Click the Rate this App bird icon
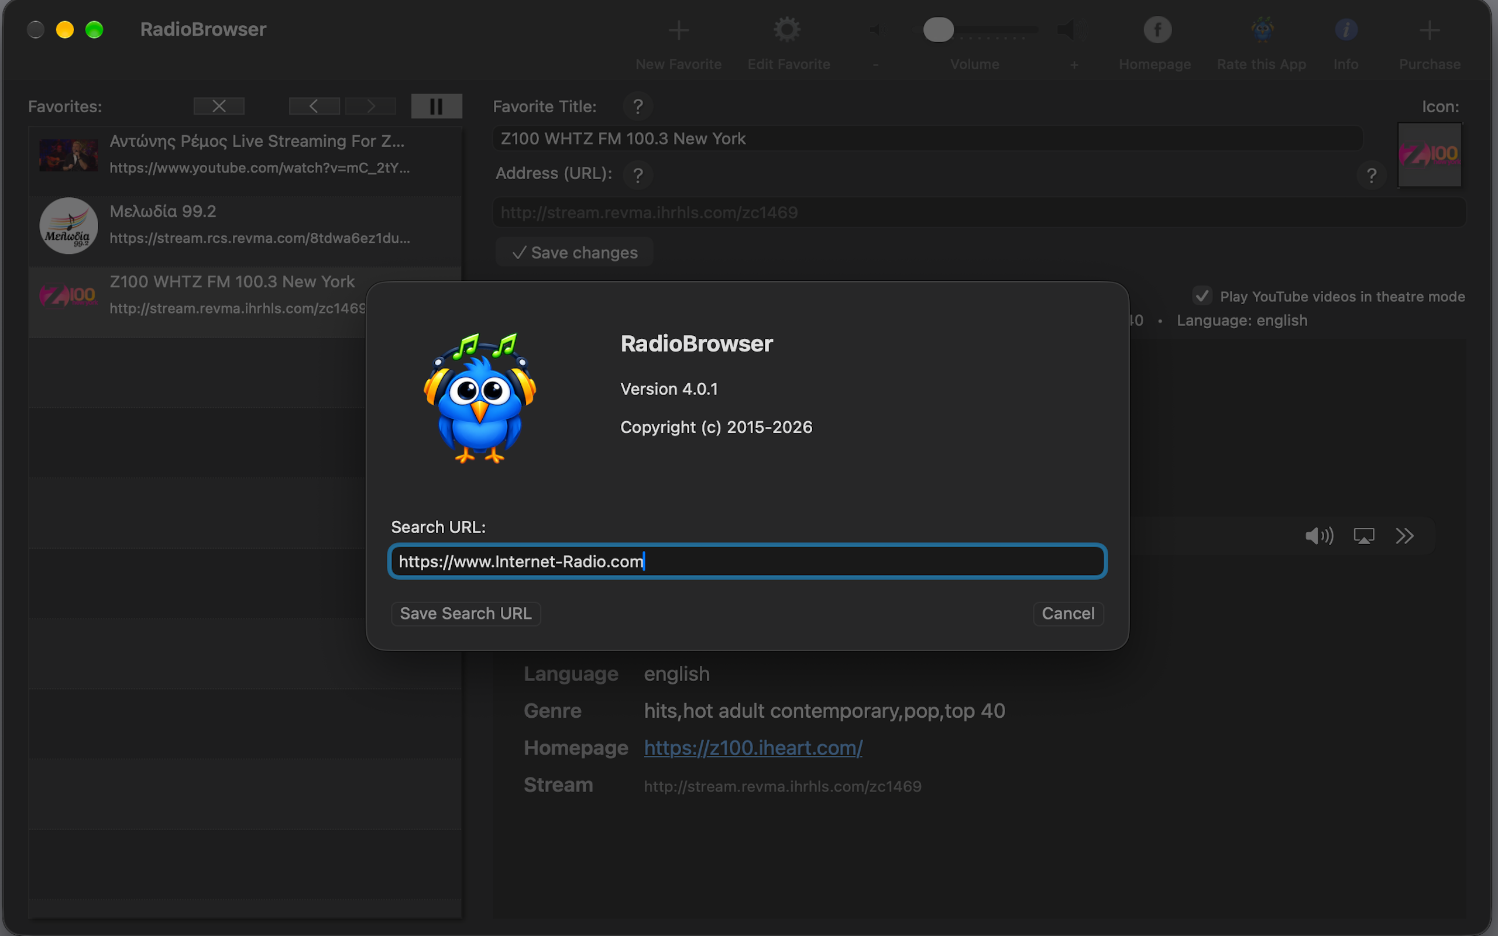This screenshot has height=936, width=1498. (1262, 30)
